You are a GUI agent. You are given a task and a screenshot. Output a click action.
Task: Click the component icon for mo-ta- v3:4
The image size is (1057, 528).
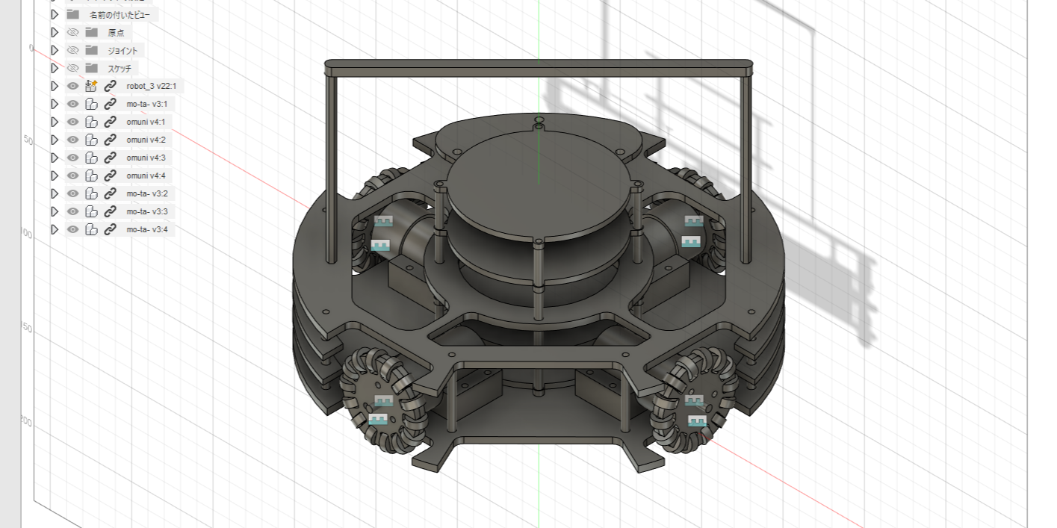pos(92,229)
